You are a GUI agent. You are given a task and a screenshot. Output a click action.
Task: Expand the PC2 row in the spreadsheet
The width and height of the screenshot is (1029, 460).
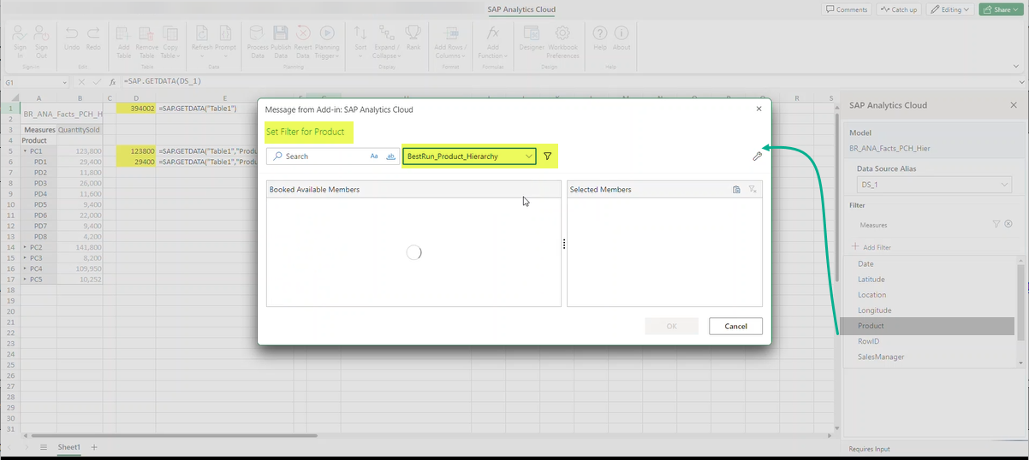click(x=25, y=246)
